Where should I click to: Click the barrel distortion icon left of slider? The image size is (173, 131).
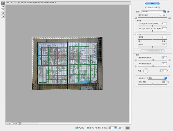click(x=136, y=18)
